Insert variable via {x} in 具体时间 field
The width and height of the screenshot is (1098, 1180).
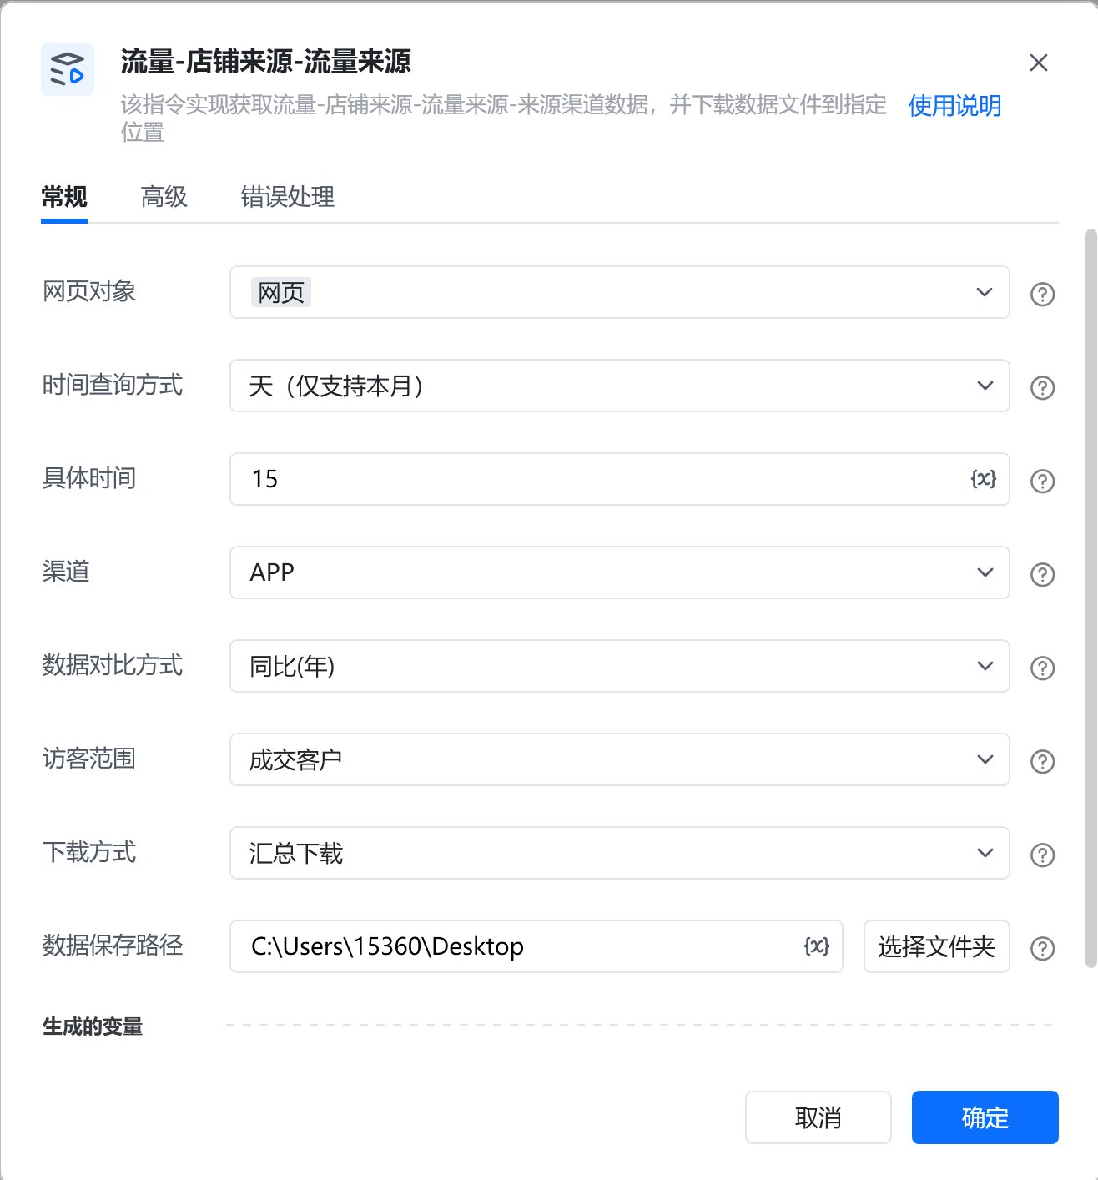pos(984,478)
